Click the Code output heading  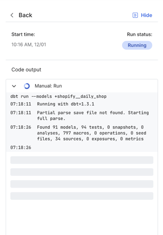pyautogui.click(x=26, y=69)
